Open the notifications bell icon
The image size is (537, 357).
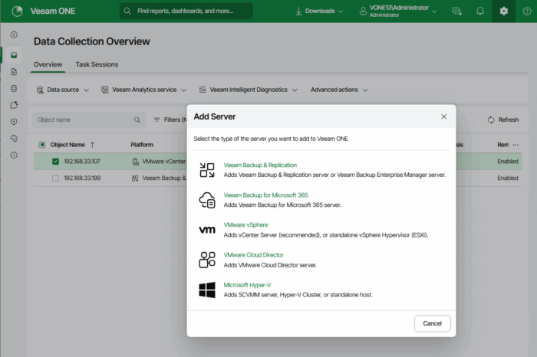click(480, 11)
